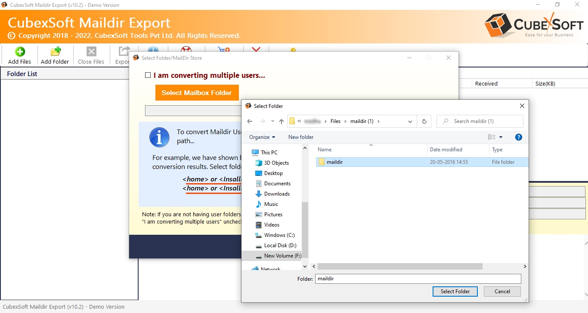Expand the address bar dropdown chevron
This screenshot has height=313, width=588.
tap(410, 121)
